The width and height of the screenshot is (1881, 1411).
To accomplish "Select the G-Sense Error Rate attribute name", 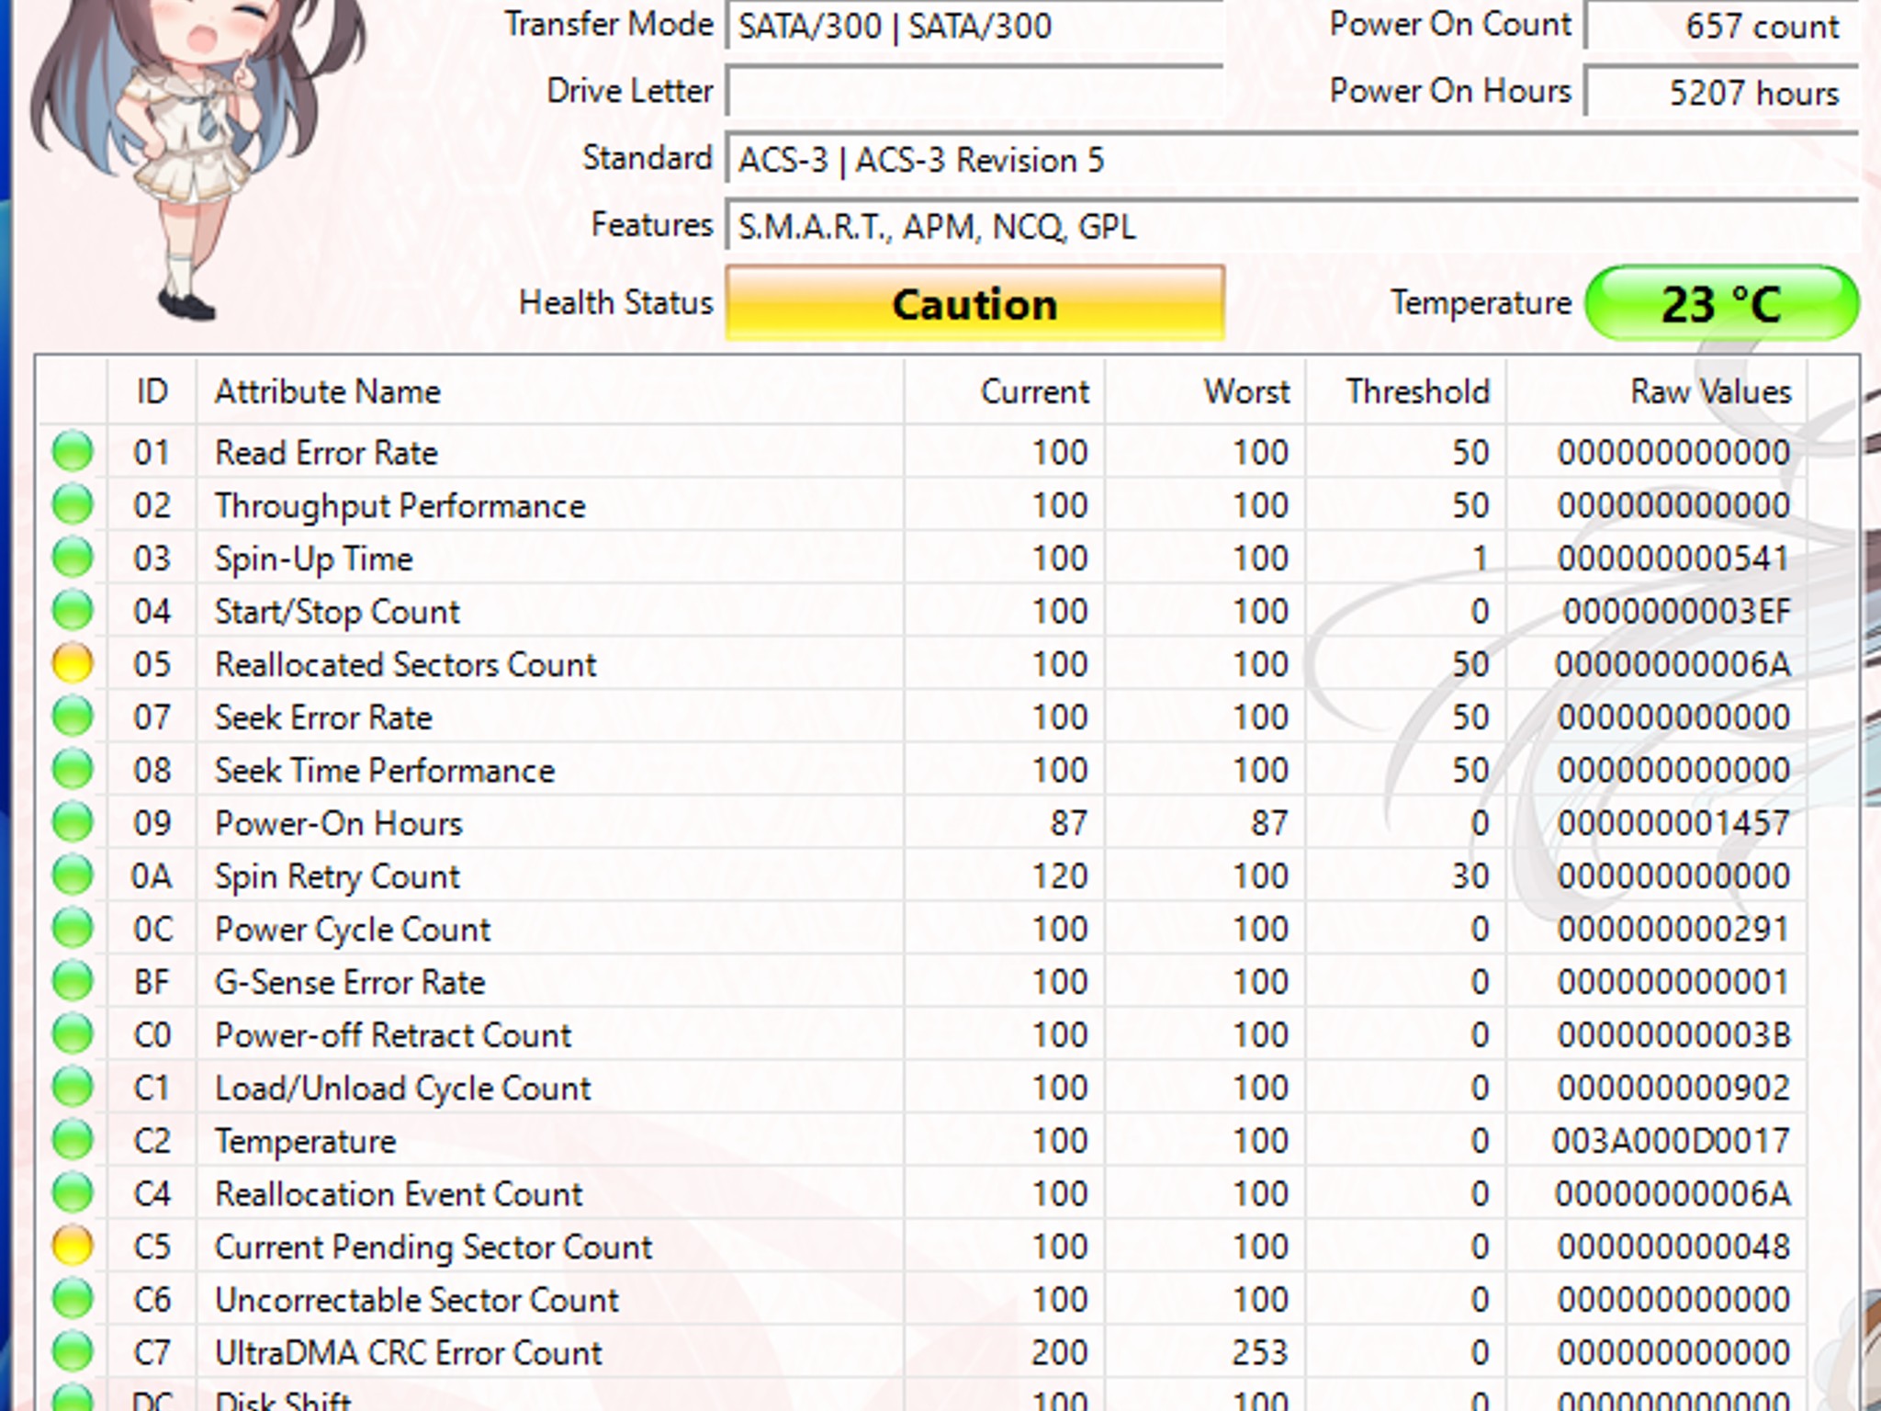I will (349, 982).
